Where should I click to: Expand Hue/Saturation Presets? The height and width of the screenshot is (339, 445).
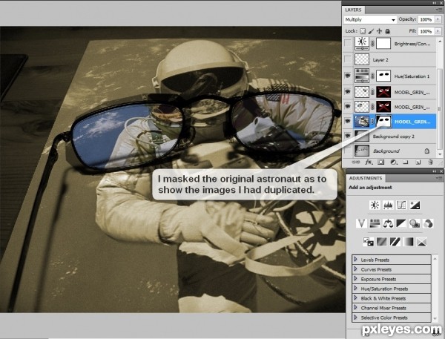(x=355, y=288)
